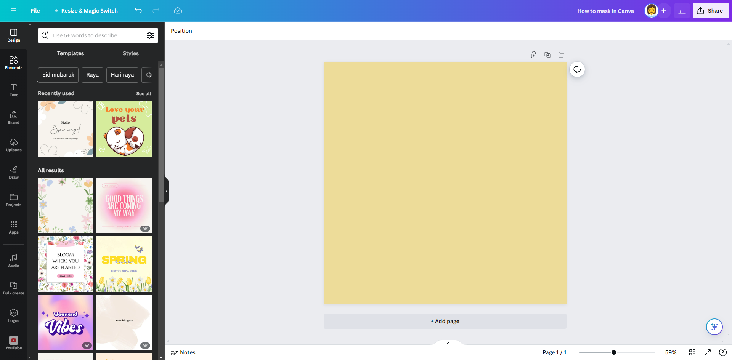Choose the Weekend Vibes template
732x360 pixels.
[x=66, y=322]
